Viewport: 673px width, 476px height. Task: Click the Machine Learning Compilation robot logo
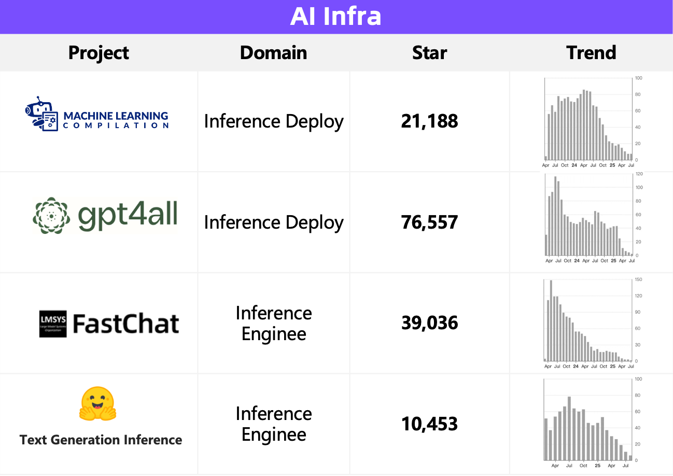[x=41, y=113]
